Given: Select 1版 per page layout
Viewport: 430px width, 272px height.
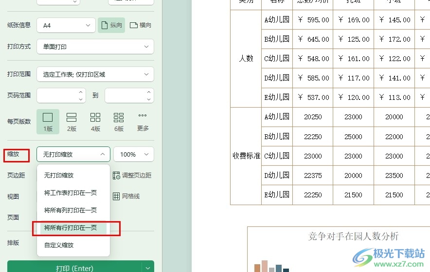Looking at the screenshot, I should point(48,122).
